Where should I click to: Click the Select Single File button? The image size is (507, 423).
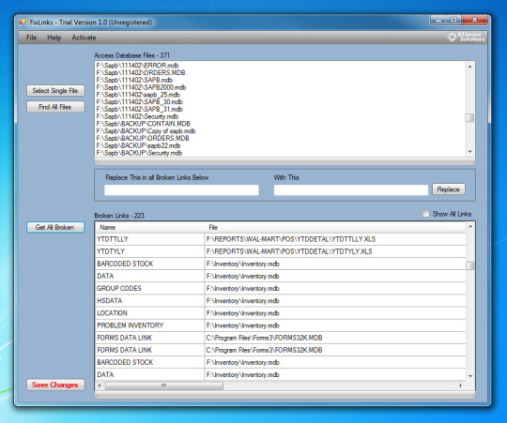click(x=55, y=90)
